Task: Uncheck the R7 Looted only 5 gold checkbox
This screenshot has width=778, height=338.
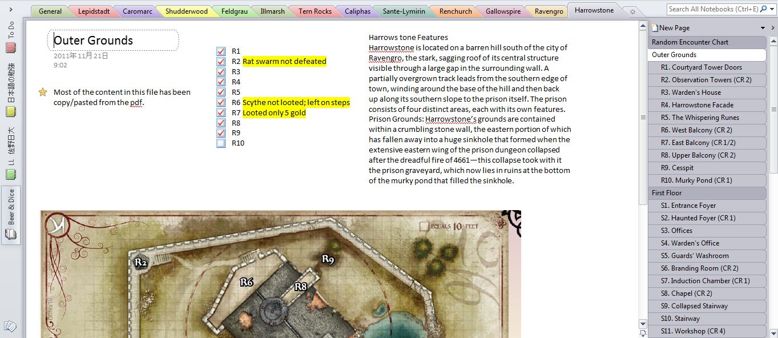Action: 221,112
